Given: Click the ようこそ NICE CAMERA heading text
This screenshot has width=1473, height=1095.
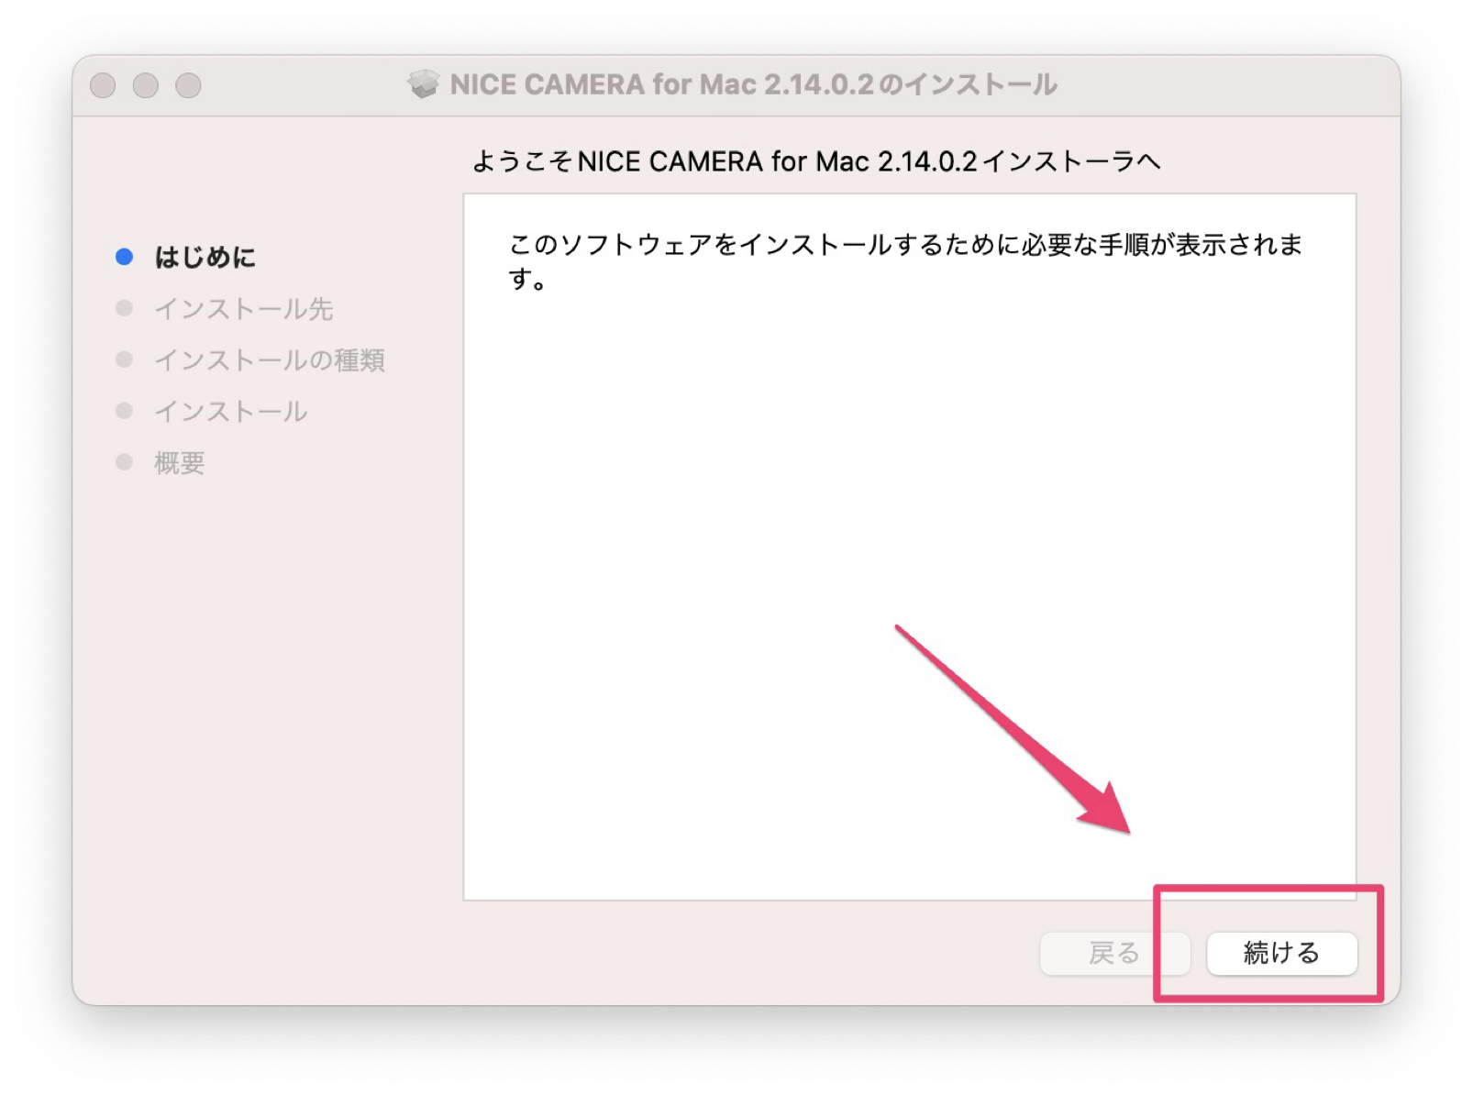Looking at the screenshot, I should point(816,161).
